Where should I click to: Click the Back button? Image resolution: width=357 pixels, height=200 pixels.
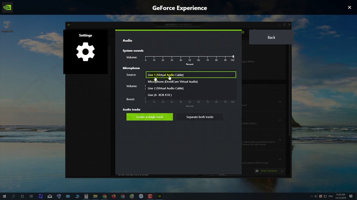[271, 37]
